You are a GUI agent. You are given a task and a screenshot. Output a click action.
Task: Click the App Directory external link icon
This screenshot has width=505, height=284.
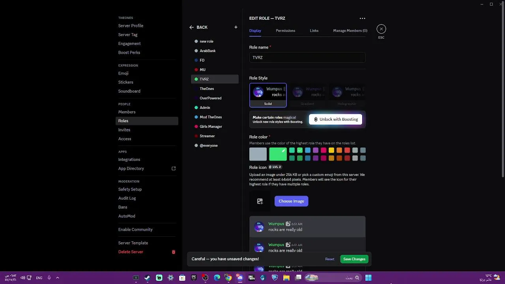174,168
